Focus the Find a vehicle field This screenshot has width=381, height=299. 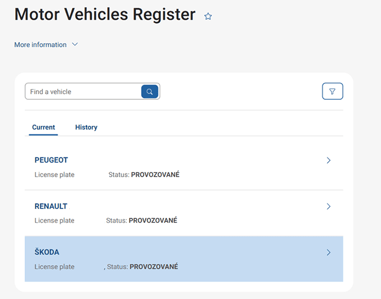82,92
